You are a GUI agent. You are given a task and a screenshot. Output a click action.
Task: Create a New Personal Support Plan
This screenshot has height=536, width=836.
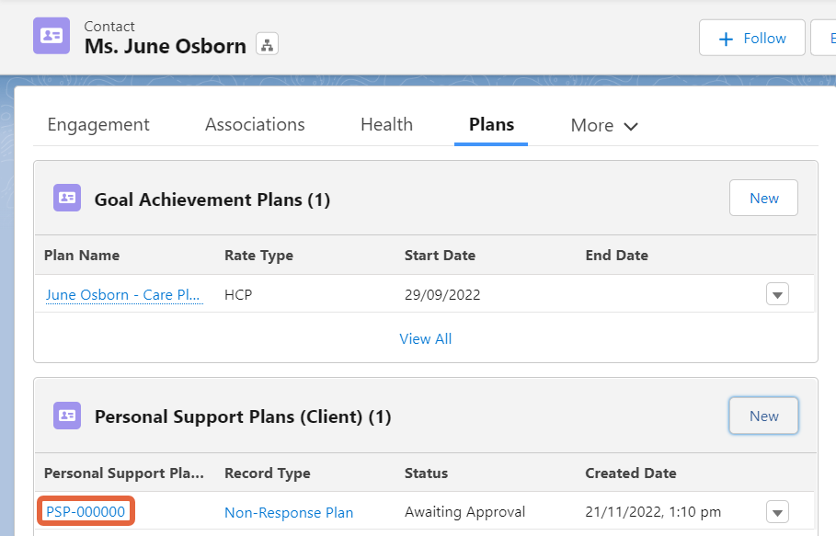(763, 416)
